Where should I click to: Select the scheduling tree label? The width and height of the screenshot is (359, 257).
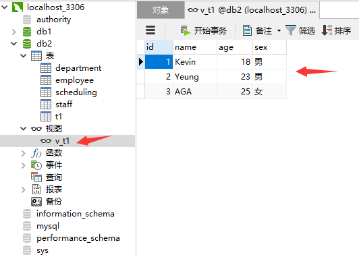pyautogui.click(x=76, y=92)
